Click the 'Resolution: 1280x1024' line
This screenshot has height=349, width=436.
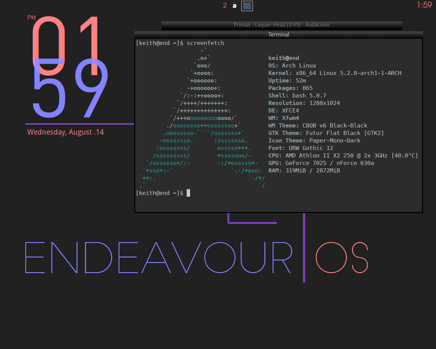click(x=304, y=103)
